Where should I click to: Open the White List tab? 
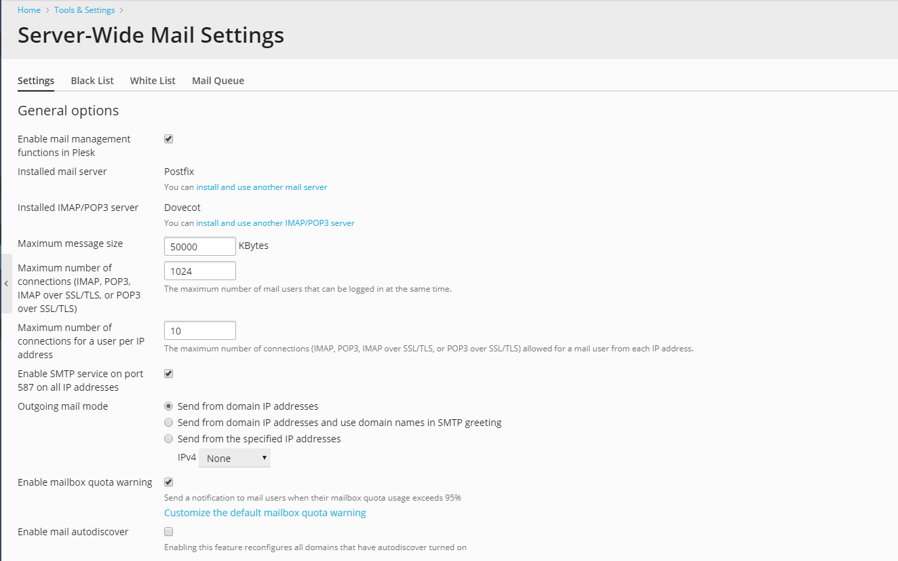coord(153,81)
